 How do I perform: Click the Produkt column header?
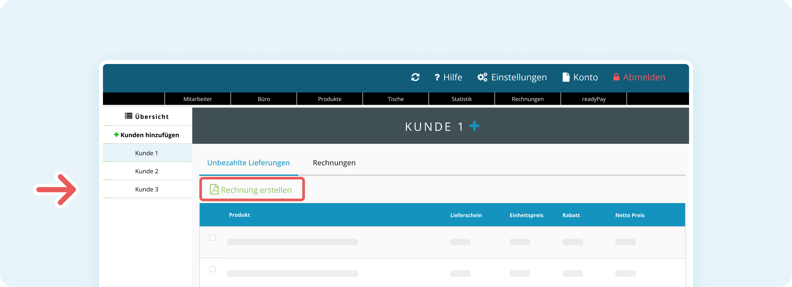(240, 215)
